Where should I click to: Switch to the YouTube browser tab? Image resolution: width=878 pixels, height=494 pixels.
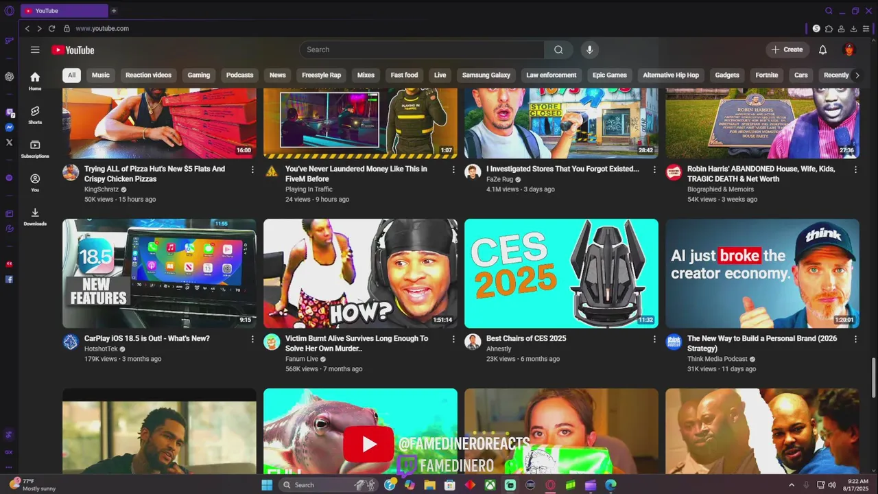pyautogui.click(x=64, y=10)
